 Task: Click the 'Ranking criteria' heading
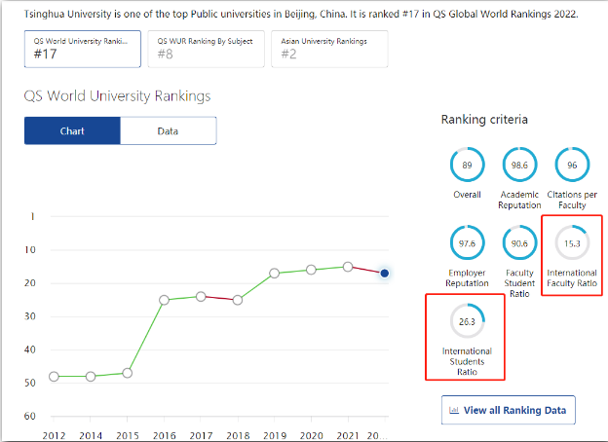point(484,120)
